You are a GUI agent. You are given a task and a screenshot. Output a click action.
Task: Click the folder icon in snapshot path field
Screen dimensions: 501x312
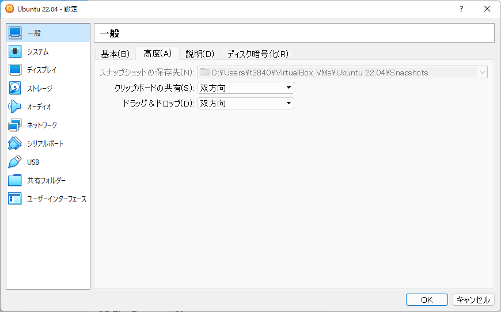coord(205,72)
